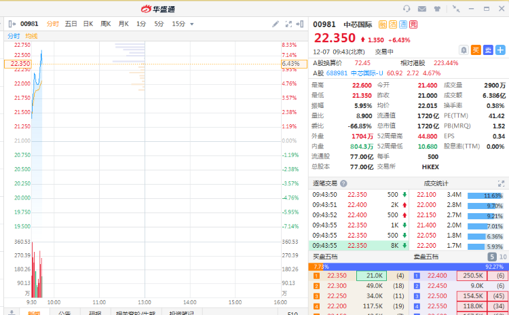This screenshot has width=509, height=315.
Task: Switch order book depth to 10 levels
Action: 503,257
